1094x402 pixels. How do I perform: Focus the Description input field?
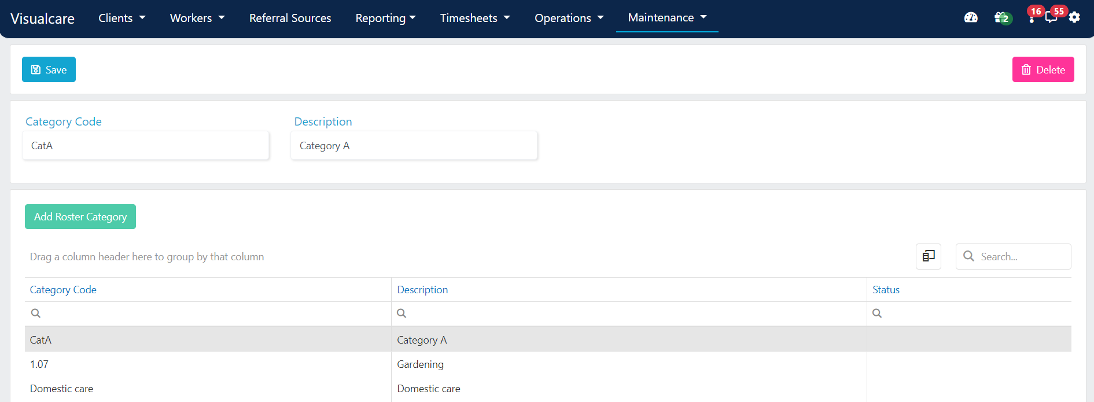[x=414, y=146]
